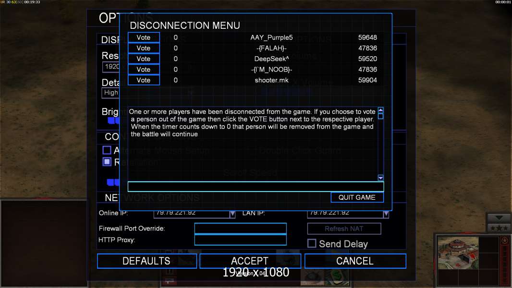
Task: Click the star icon beside building portrait
Action: coord(504,240)
